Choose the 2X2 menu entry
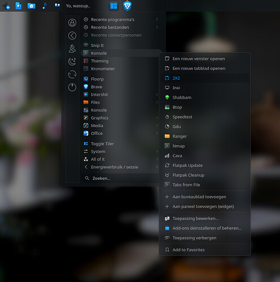 [x=205, y=78]
